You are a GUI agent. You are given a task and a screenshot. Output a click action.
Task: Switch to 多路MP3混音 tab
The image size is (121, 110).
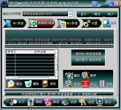click(41, 23)
